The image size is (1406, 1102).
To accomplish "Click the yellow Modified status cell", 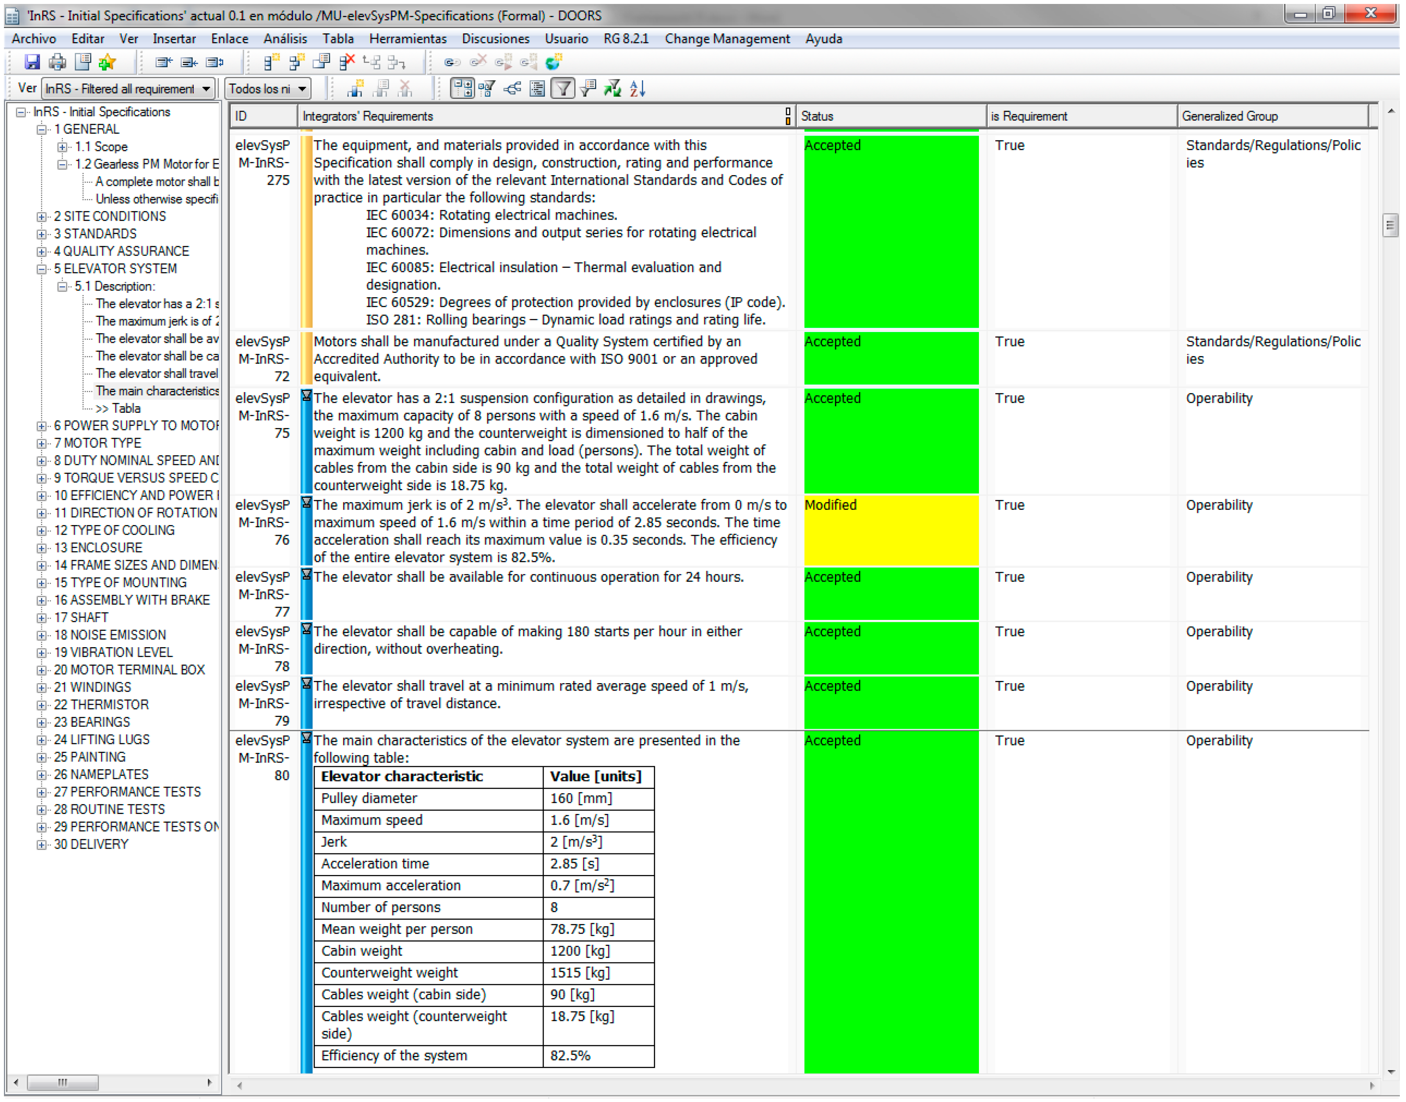I will (891, 530).
